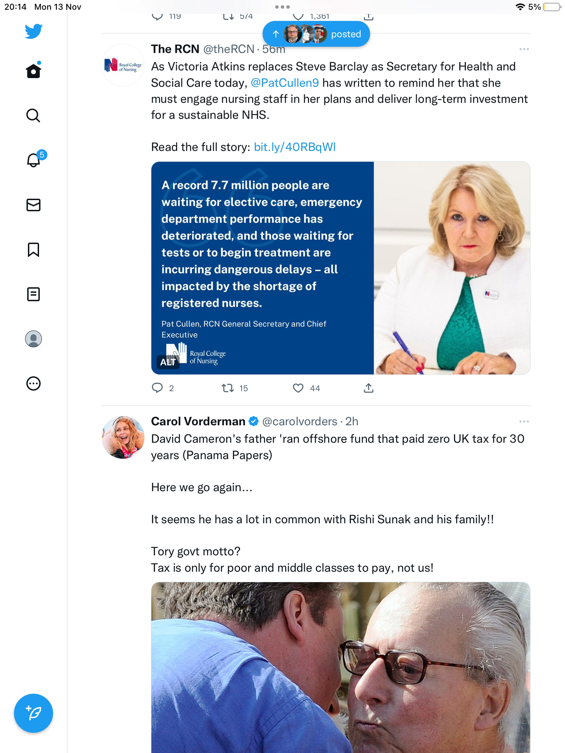Open the Messages envelope icon
565x753 pixels.
point(33,205)
